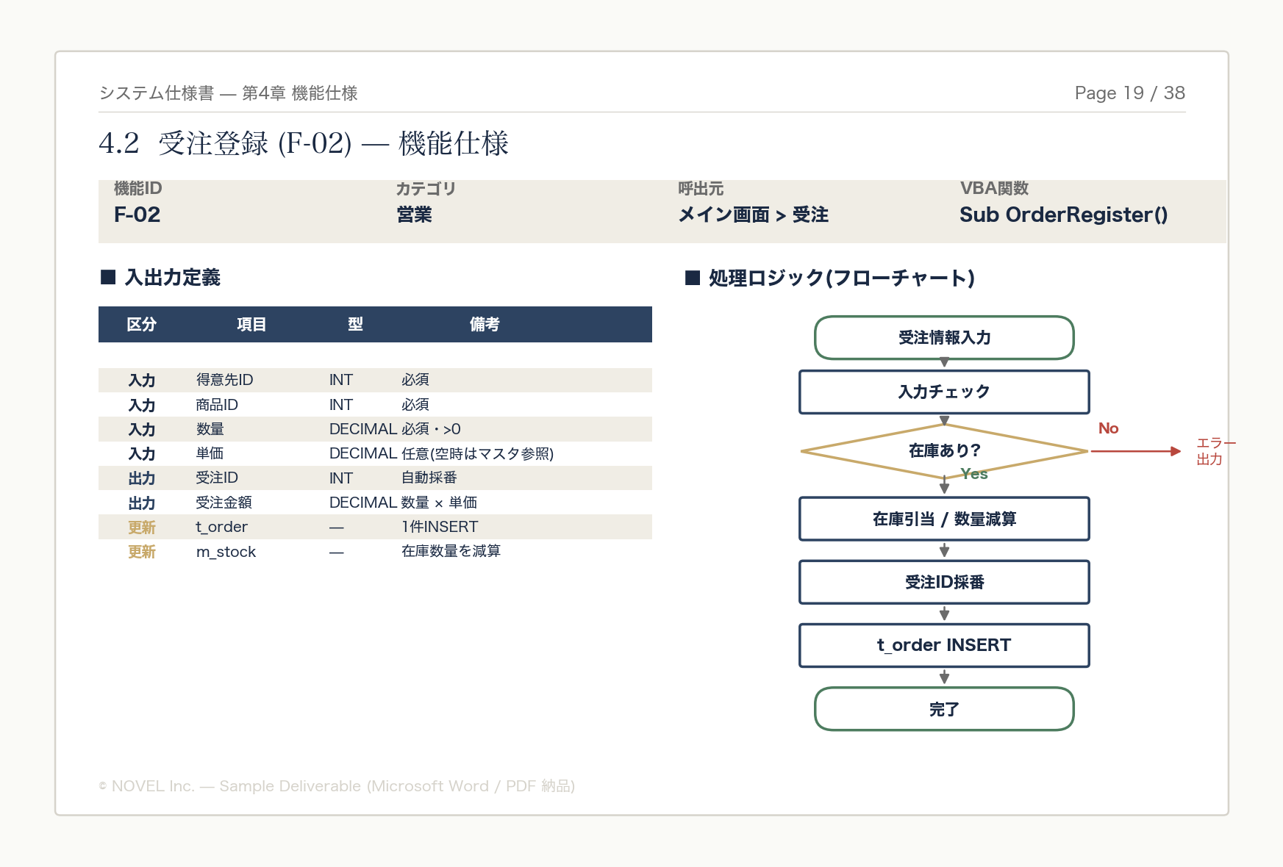
Task: Click the 'INT' type in the 商品ID row
Action: 341,405
